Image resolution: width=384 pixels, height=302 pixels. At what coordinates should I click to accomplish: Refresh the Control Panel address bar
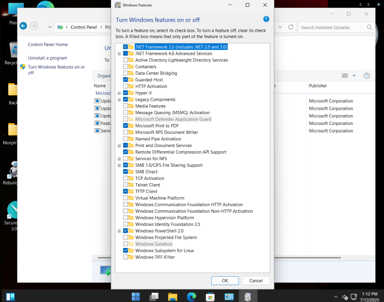(291, 27)
